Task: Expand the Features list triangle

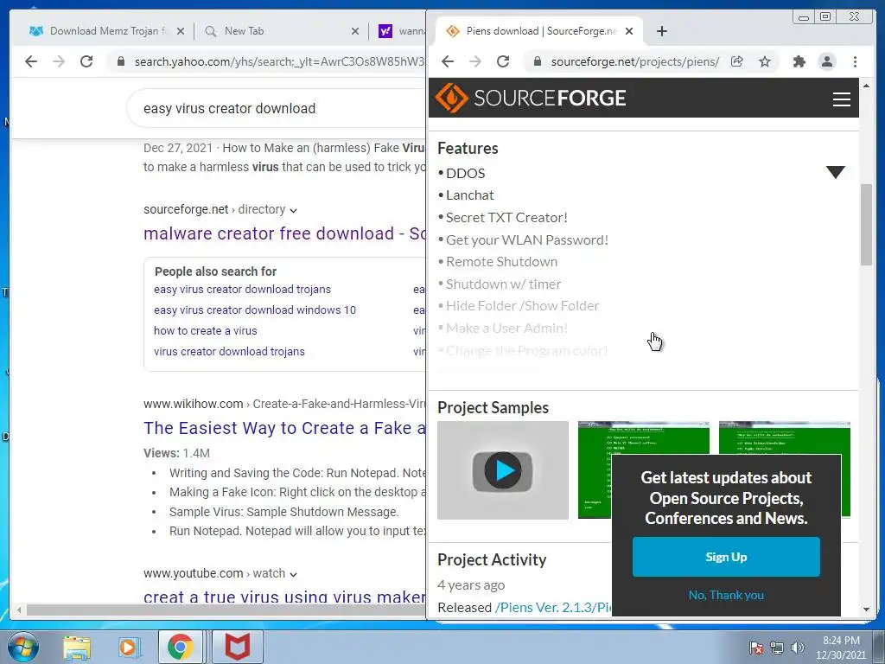Action: coord(836,172)
